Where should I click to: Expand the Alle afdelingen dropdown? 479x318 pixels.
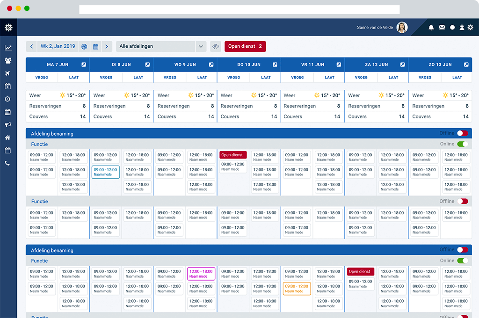click(201, 46)
